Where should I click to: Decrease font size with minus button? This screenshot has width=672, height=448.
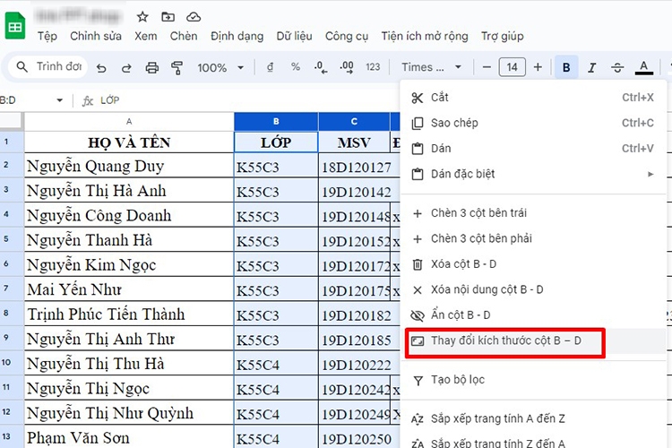coord(487,67)
